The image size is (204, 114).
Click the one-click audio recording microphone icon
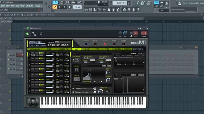134,10
